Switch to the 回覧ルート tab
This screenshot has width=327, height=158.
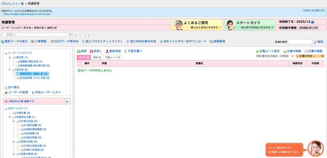coord(113,57)
